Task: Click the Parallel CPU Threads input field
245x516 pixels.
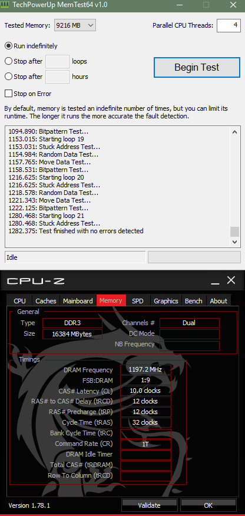Action: [x=229, y=25]
